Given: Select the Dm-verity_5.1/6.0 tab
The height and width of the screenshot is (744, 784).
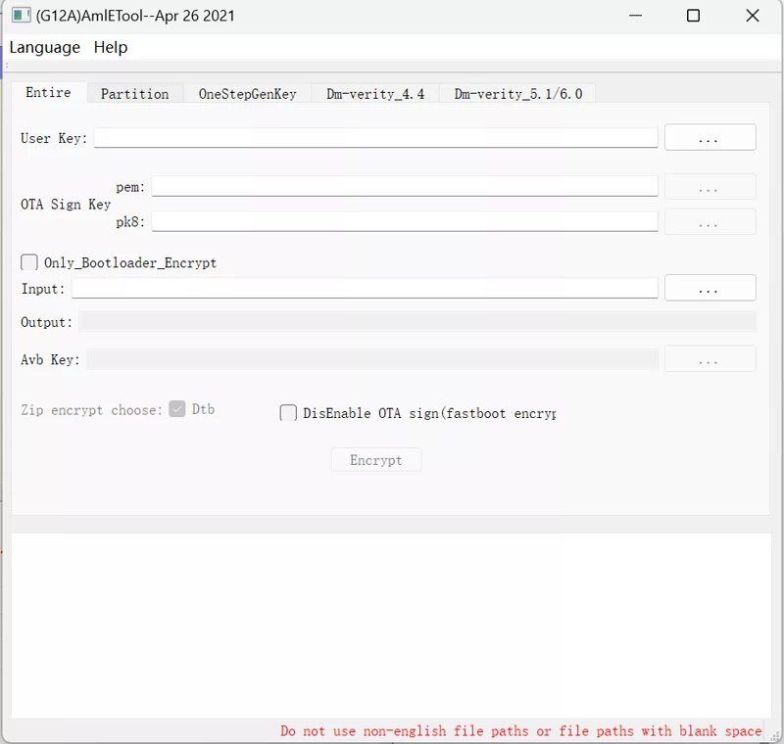Looking at the screenshot, I should pyautogui.click(x=518, y=94).
